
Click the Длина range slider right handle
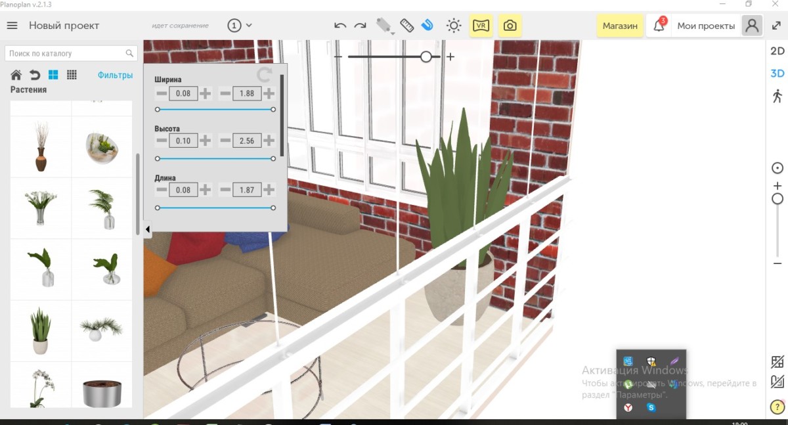[273, 208]
